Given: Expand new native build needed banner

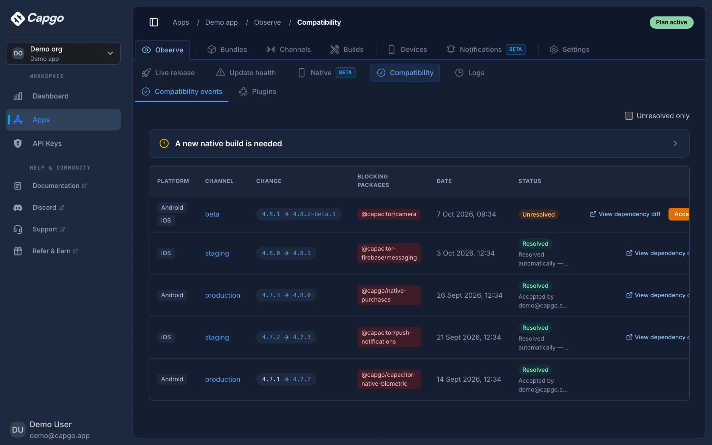Looking at the screenshot, I should 419,143.
